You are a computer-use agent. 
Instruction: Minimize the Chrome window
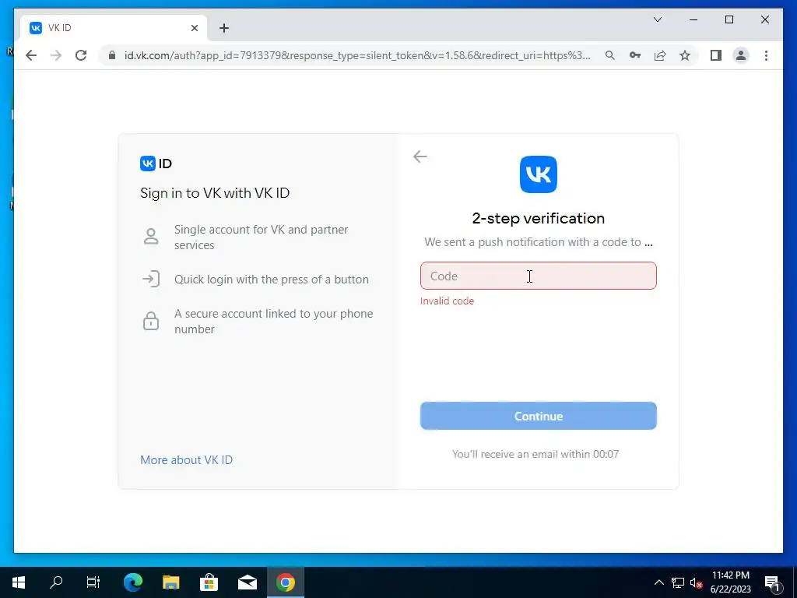point(693,19)
